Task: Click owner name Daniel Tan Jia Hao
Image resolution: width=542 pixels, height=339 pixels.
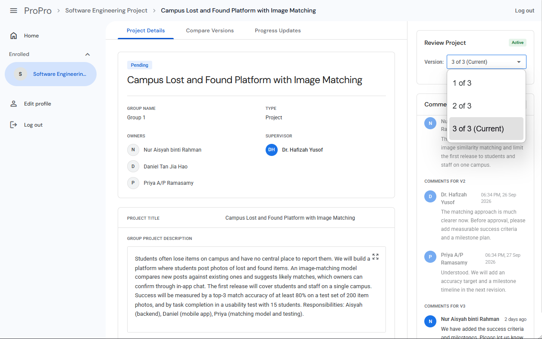Action: (x=166, y=167)
